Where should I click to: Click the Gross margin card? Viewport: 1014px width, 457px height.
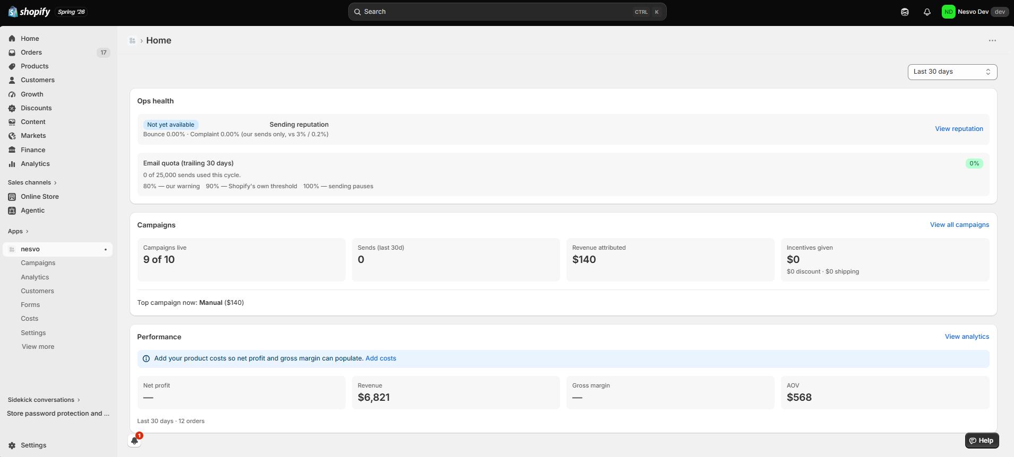point(670,392)
